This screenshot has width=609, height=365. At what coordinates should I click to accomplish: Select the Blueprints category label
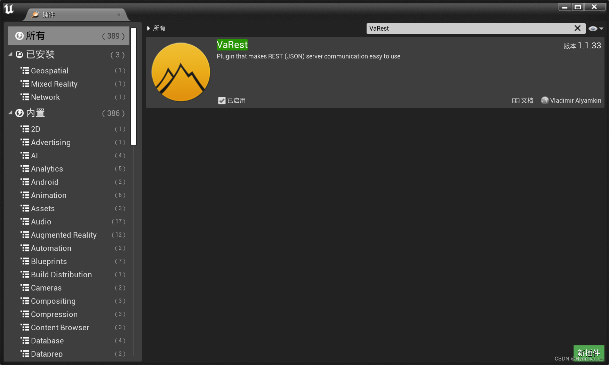[x=49, y=261]
